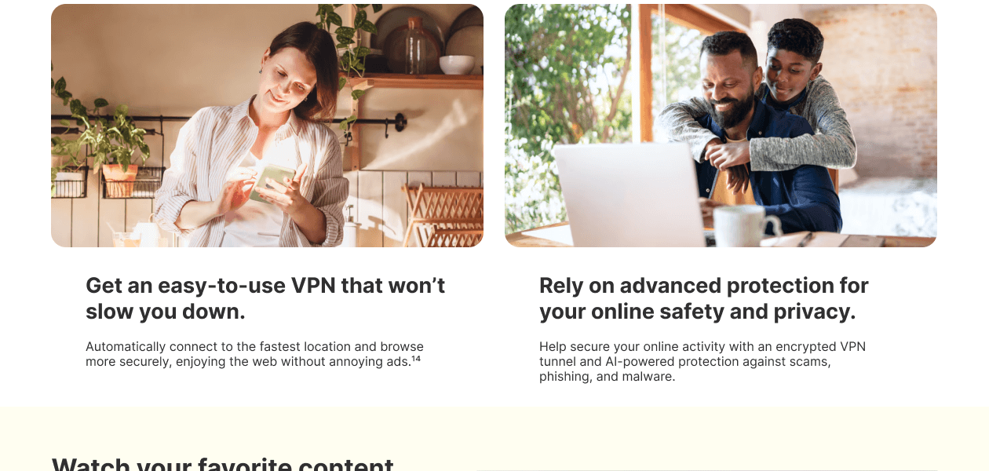Click the wooden dish rack in the kitchen photo

(x=443, y=216)
